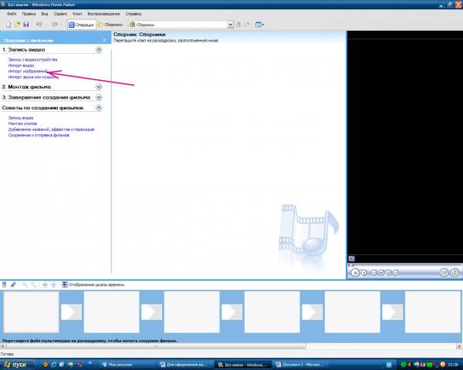Play the preview with the Play button
The image size is (463, 370).
[x=356, y=273]
